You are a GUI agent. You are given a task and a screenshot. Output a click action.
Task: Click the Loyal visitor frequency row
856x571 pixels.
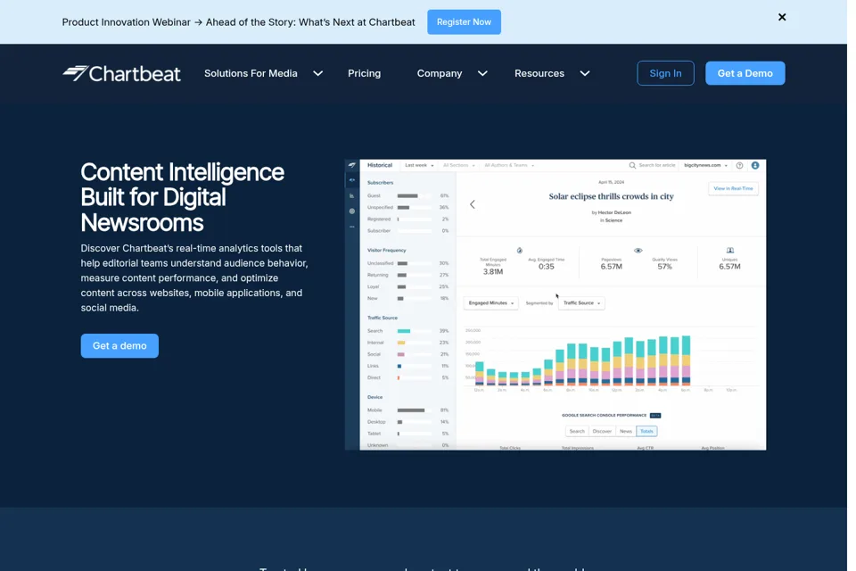(407, 286)
